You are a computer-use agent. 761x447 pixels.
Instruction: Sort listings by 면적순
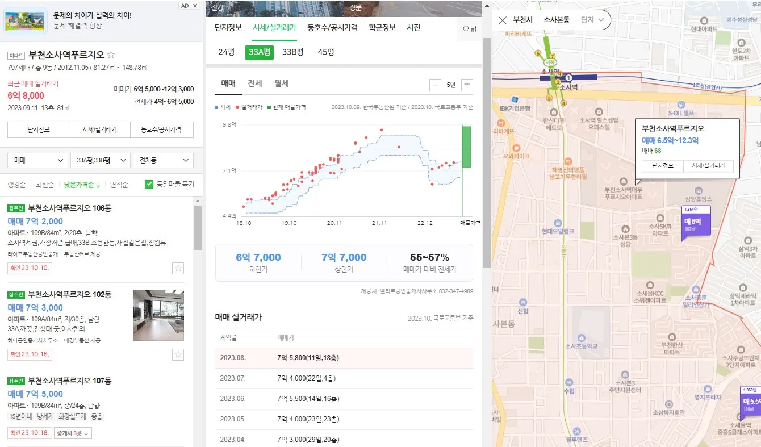pyautogui.click(x=119, y=185)
